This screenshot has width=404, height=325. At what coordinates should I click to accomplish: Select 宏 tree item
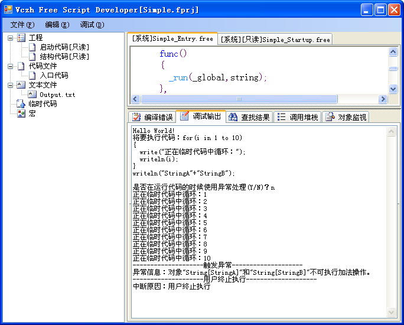(32, 113)
